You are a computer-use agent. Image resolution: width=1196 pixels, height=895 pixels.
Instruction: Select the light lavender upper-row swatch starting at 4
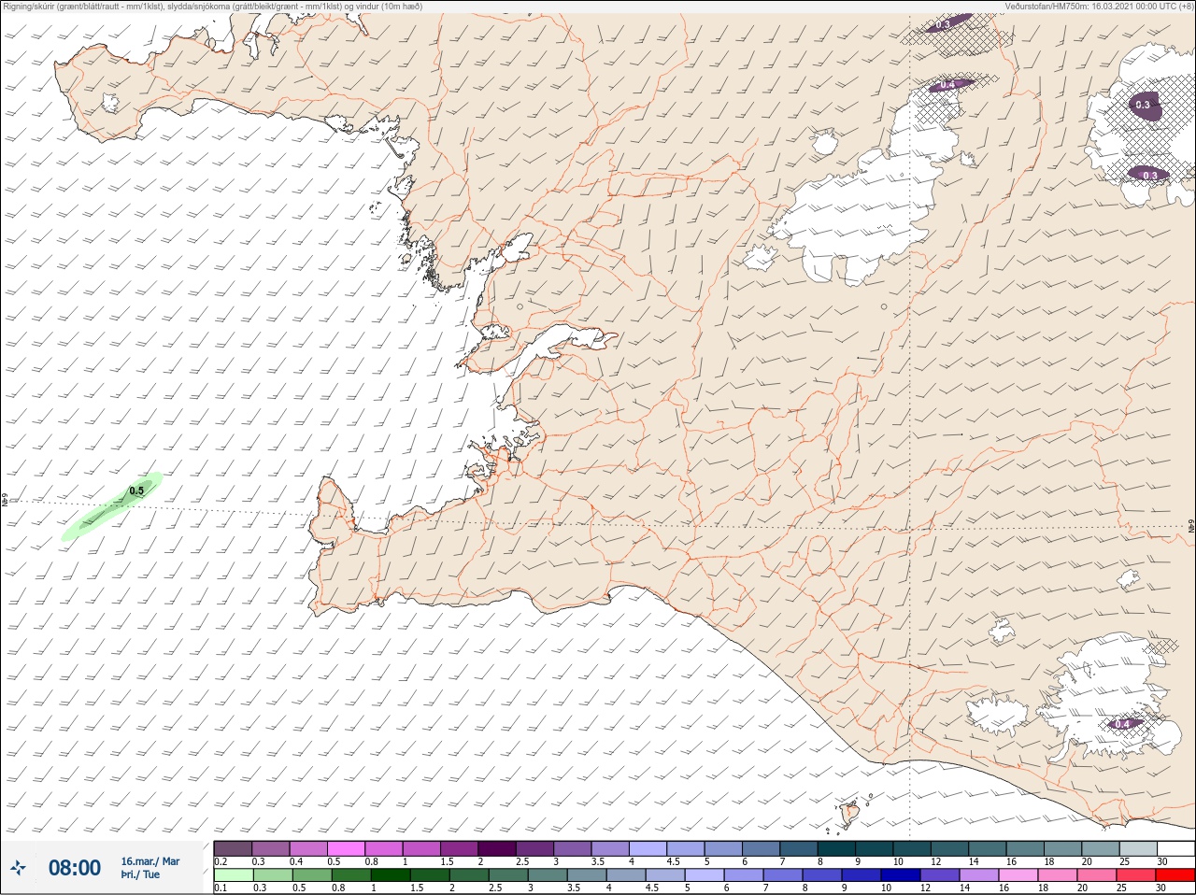coord(649,848)
